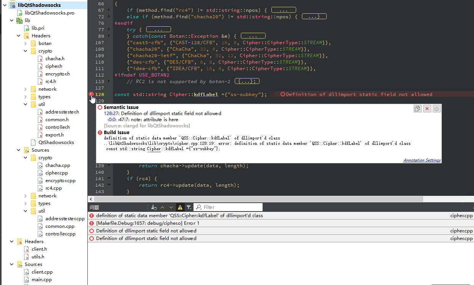Open cipher.cpp in the project tree

click(x=56, y=173)
